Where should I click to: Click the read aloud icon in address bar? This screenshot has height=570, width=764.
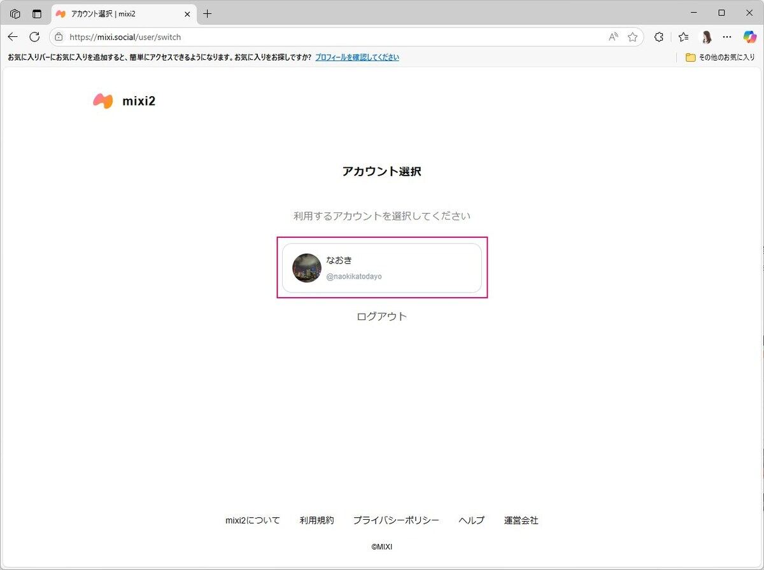(x=613, y=37)
